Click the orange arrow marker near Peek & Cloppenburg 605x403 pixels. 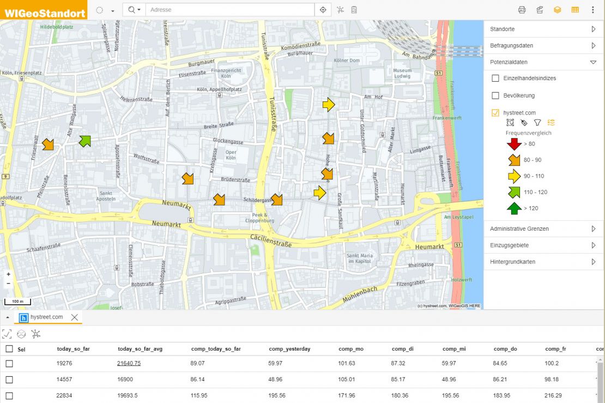(276, 200)
